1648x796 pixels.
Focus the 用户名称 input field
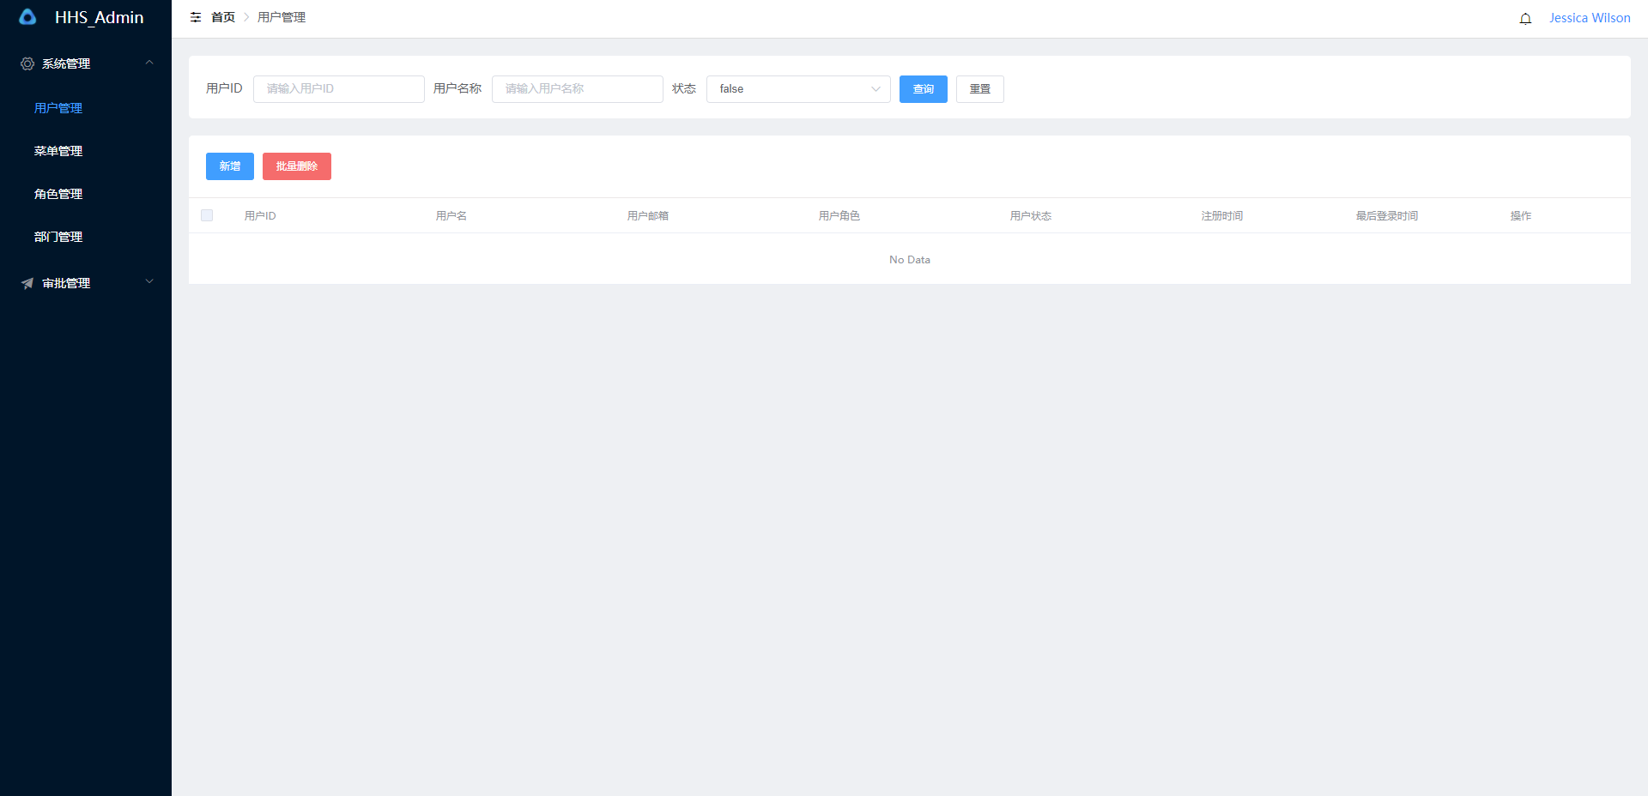click(578, 89)
